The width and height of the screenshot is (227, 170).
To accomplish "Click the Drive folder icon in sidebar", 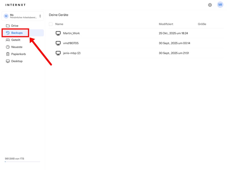I will click(x=8, y=26).
